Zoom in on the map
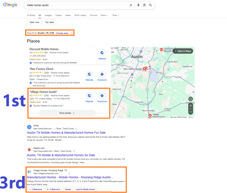 point(191,106)
